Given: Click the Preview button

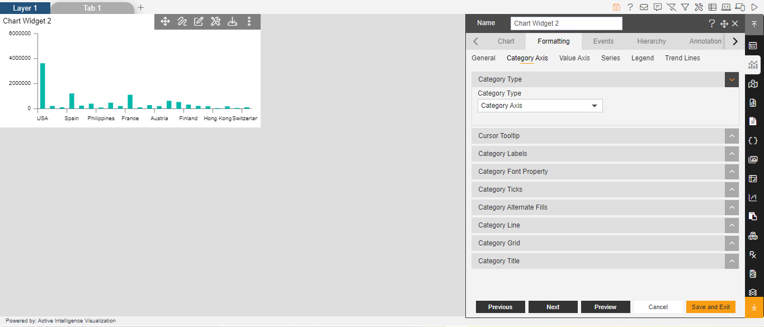Looking at the screenshot, I should pyautogui.click(x=606, y=307).
